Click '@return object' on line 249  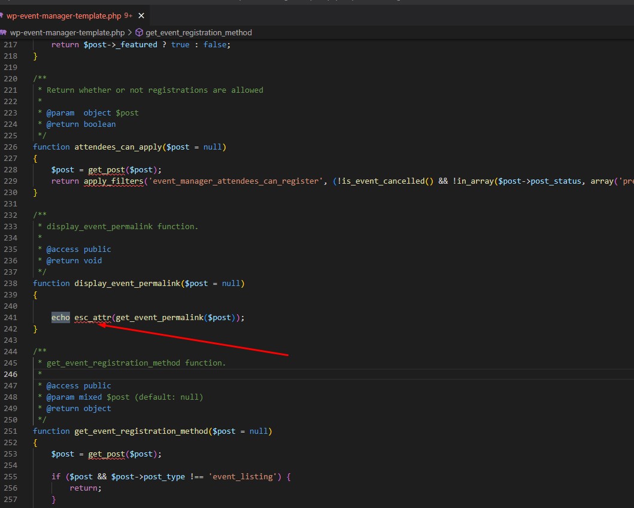79,409
